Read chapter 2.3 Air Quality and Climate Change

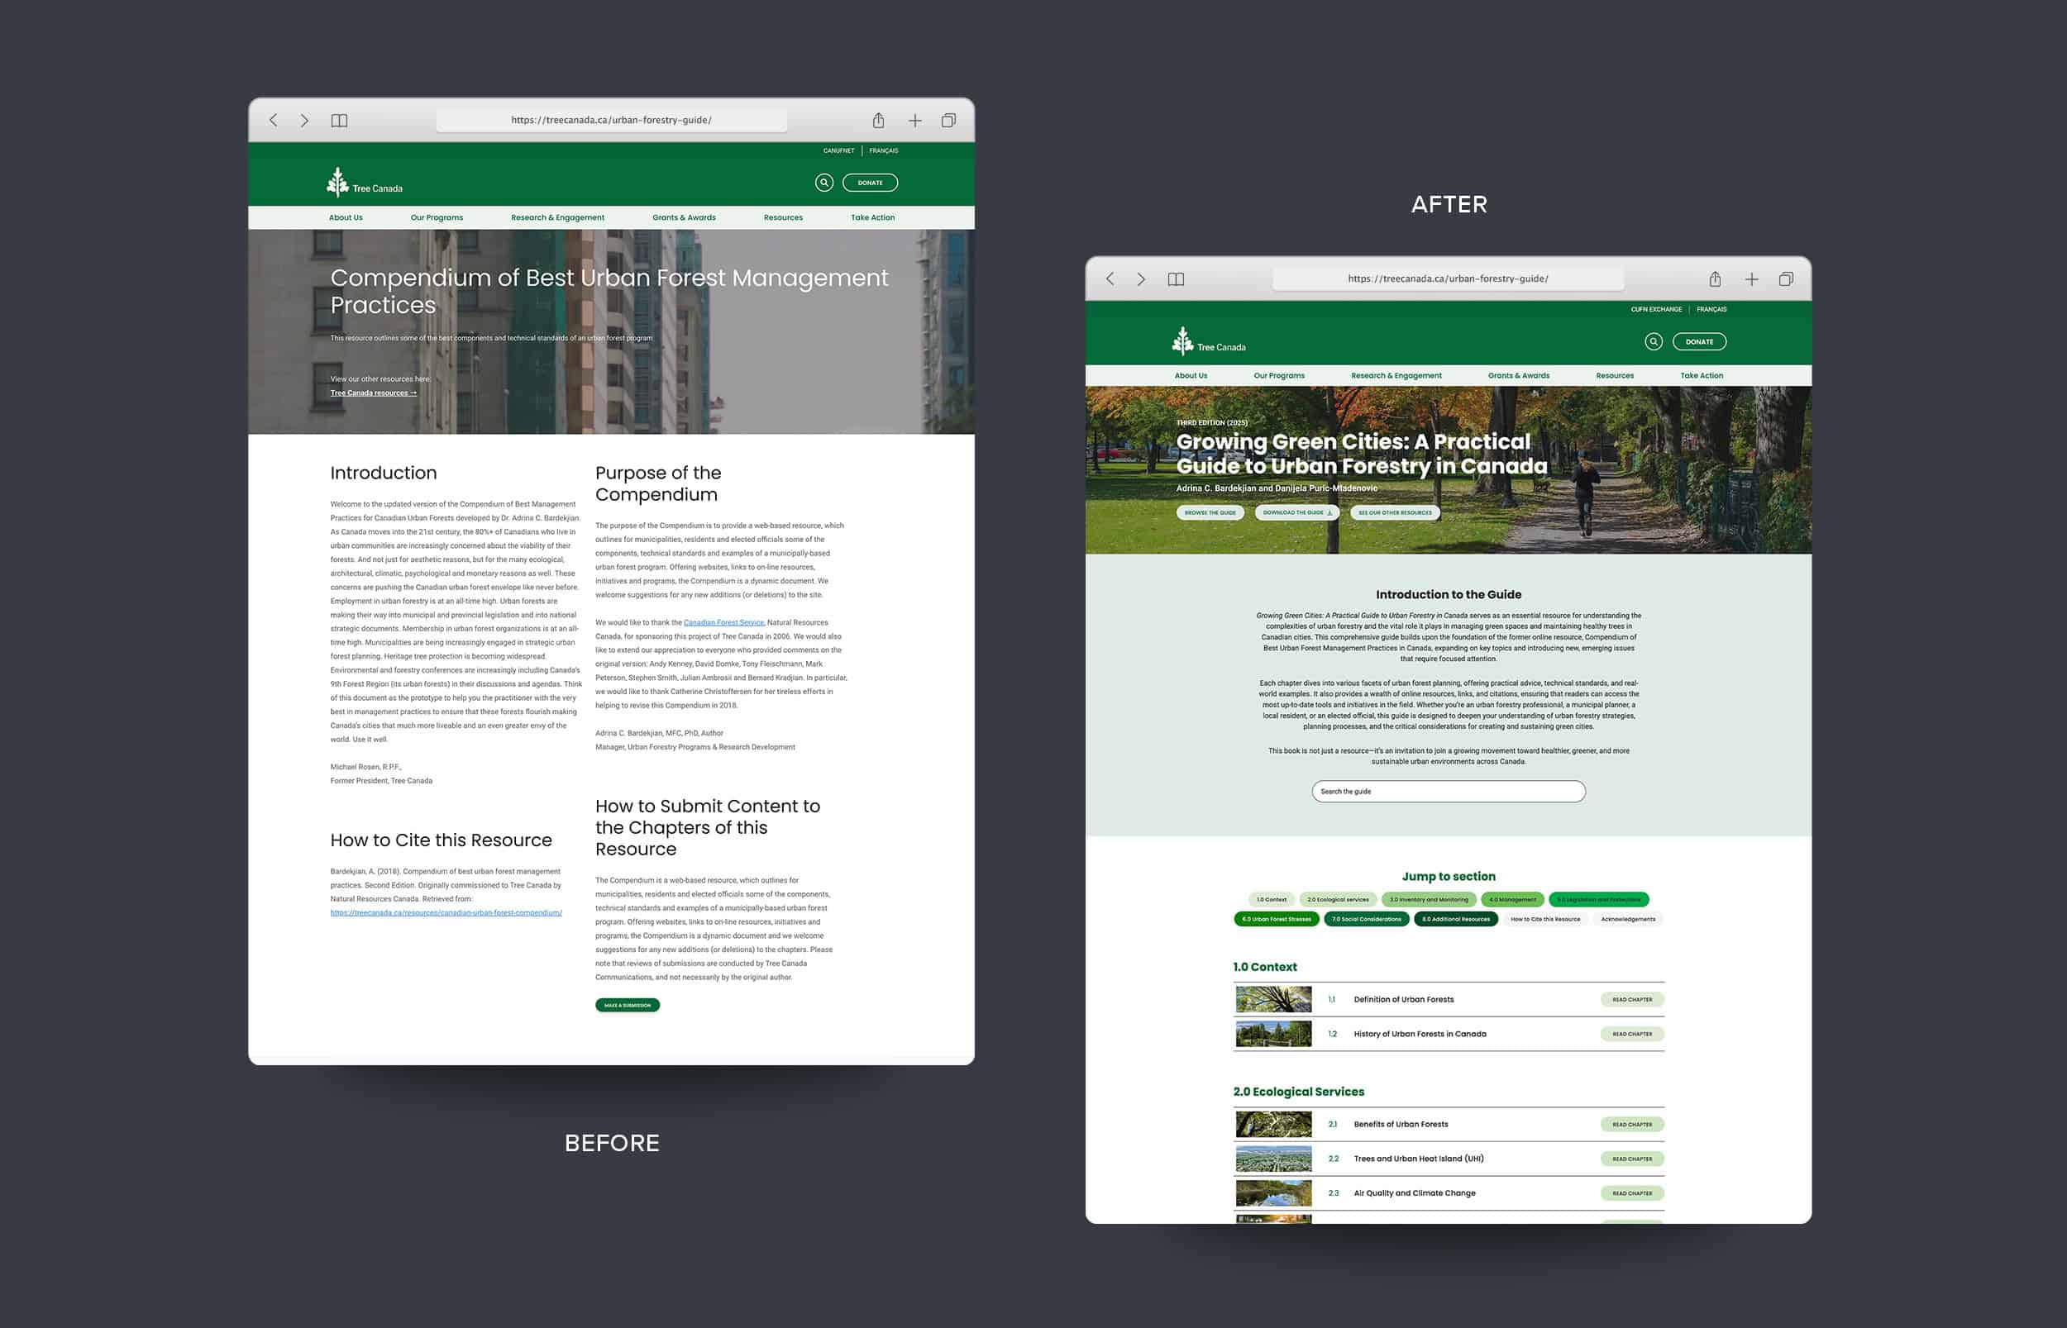tap(1632, 1193)
